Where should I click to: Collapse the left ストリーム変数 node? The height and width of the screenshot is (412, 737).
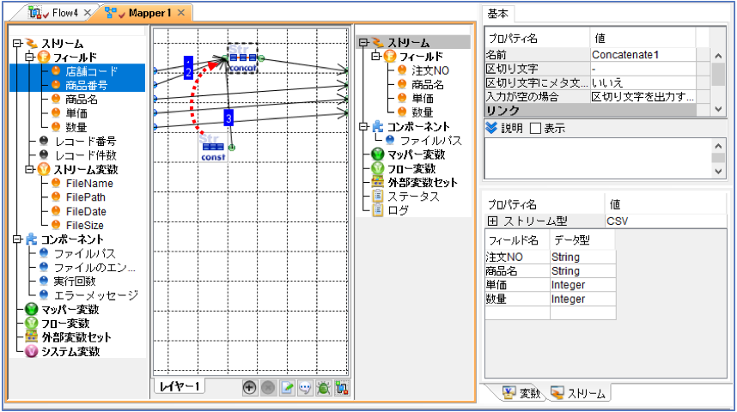pos(30,169)
